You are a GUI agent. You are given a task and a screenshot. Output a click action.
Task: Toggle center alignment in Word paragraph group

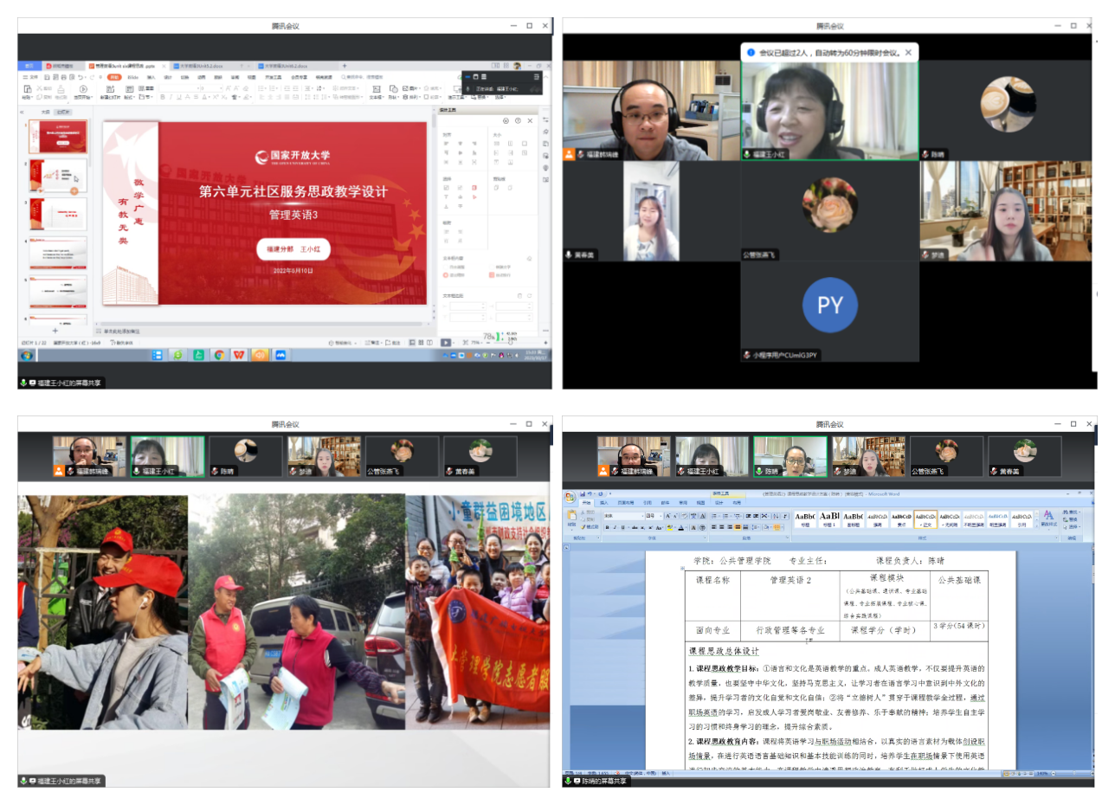724,527
